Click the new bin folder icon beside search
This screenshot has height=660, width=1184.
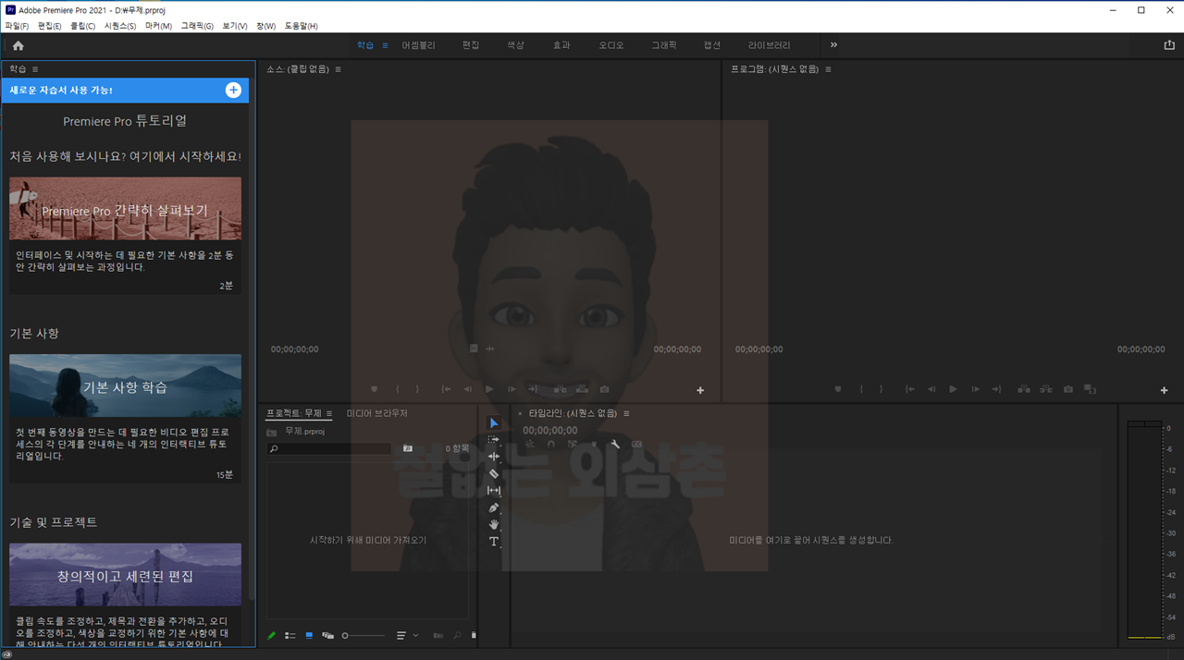408,448
